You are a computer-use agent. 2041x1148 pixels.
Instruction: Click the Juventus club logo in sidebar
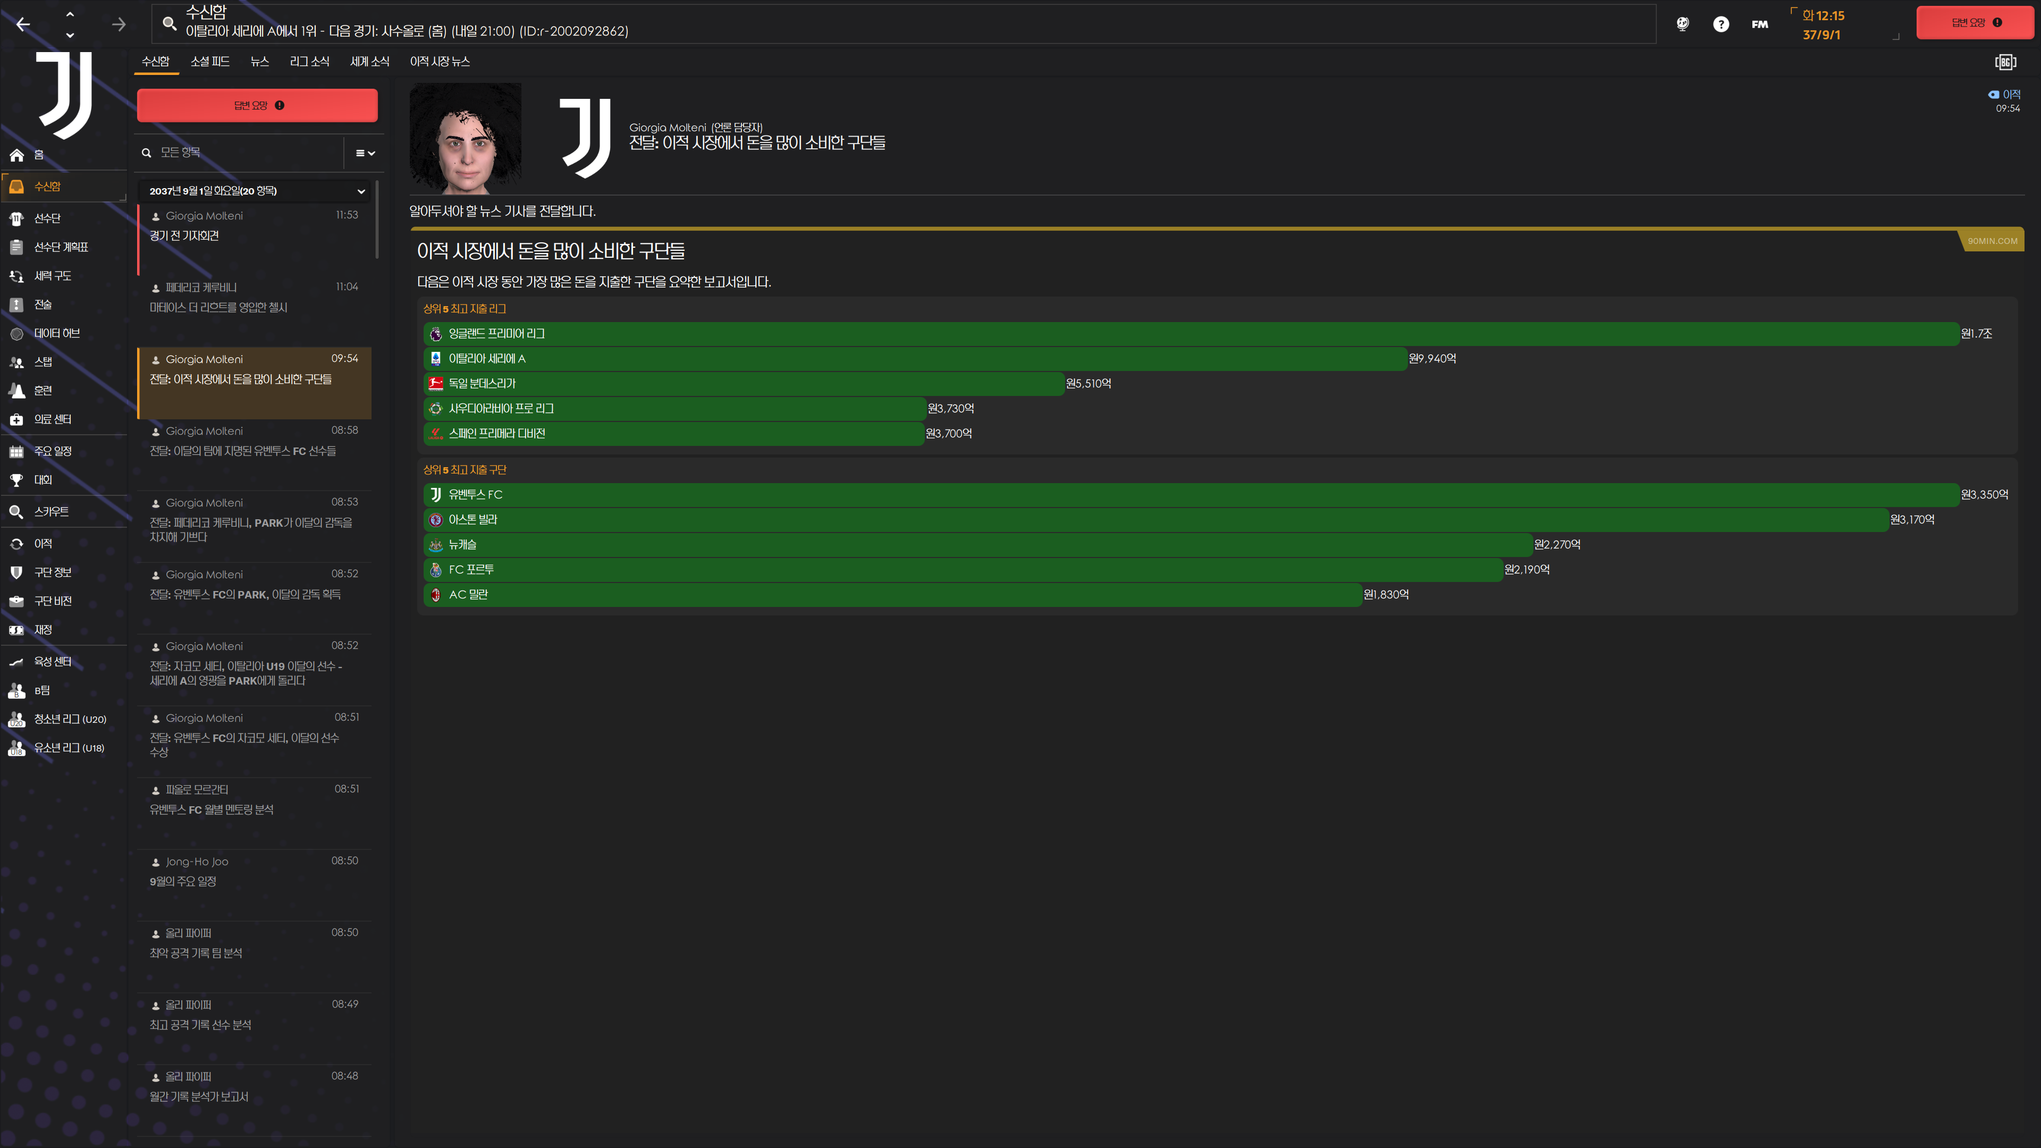click(x=65, y=95)
